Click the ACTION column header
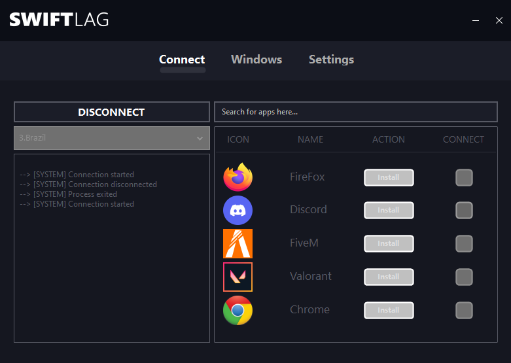This screenshot has width=511, height=363. click(x=389, y=139)
